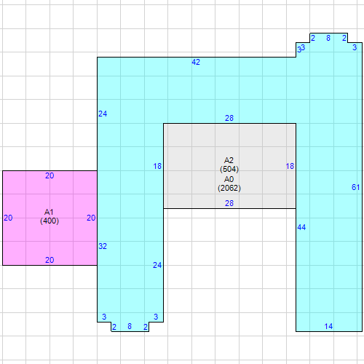Click the 20 dimension on pink square's right edge

pyautogui.click(x=91, y=218)
